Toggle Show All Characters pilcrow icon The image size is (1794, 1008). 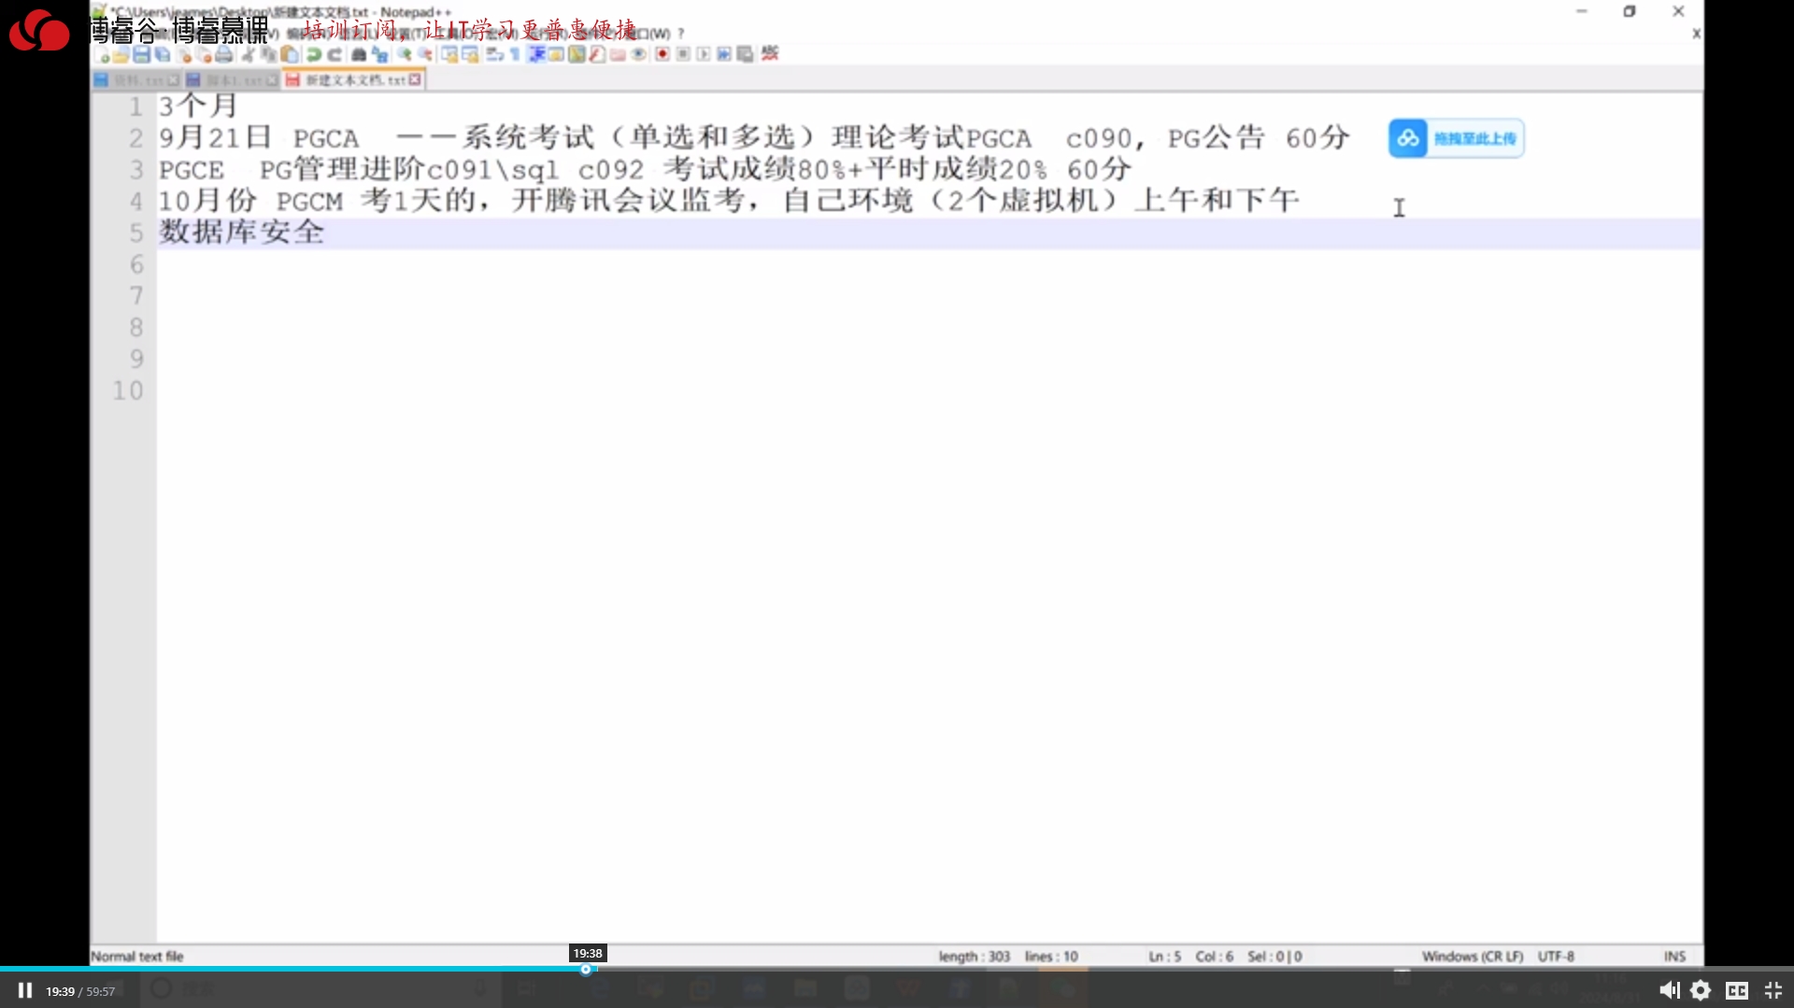(x=515, y=54)
